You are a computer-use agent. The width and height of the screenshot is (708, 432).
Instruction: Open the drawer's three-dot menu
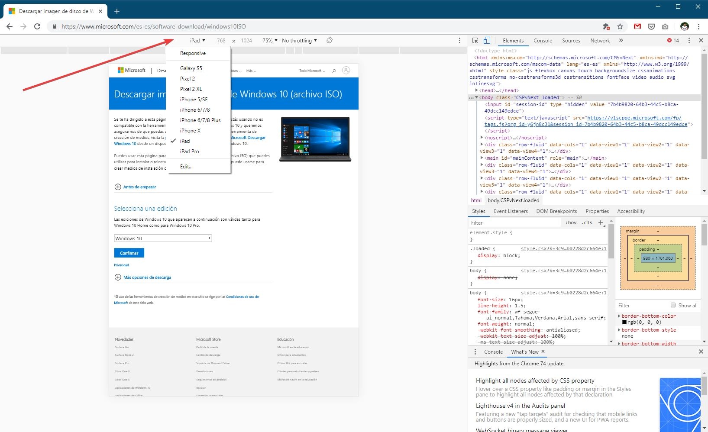click(x=475, y=351)
